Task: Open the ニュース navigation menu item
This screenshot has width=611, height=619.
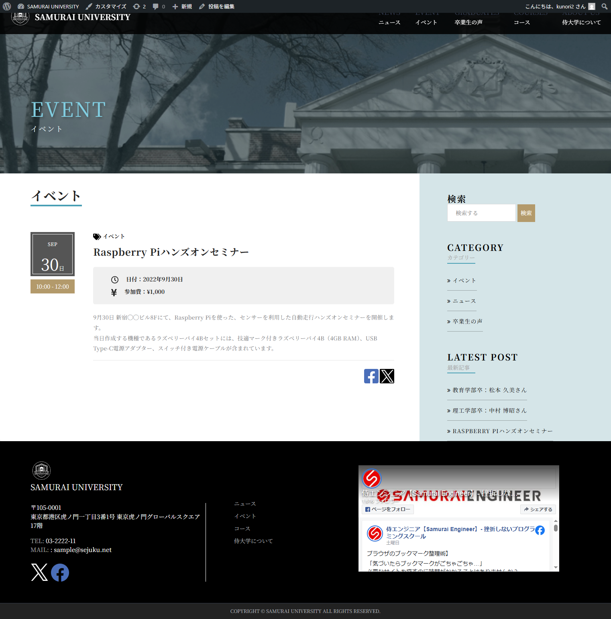Action: 389,22
